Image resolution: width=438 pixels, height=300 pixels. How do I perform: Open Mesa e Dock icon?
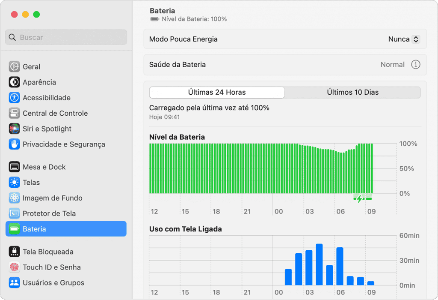point(14,167)
